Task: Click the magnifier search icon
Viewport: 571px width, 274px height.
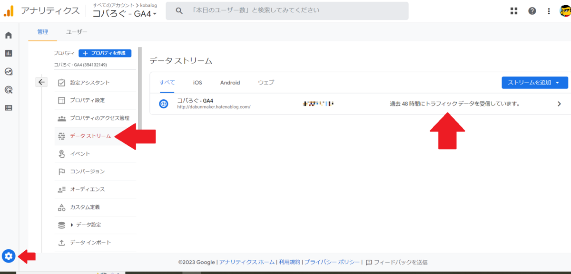Action: coord(179,10)
